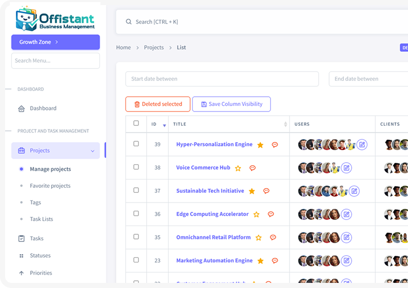Viewport: 408px width, 288px height.
Task: Go to Task Lists menu item
Action: 42,219
